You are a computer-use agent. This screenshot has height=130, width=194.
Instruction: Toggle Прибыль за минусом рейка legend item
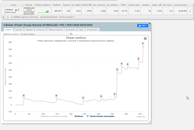pyautogui.click(x=52, y=116)
